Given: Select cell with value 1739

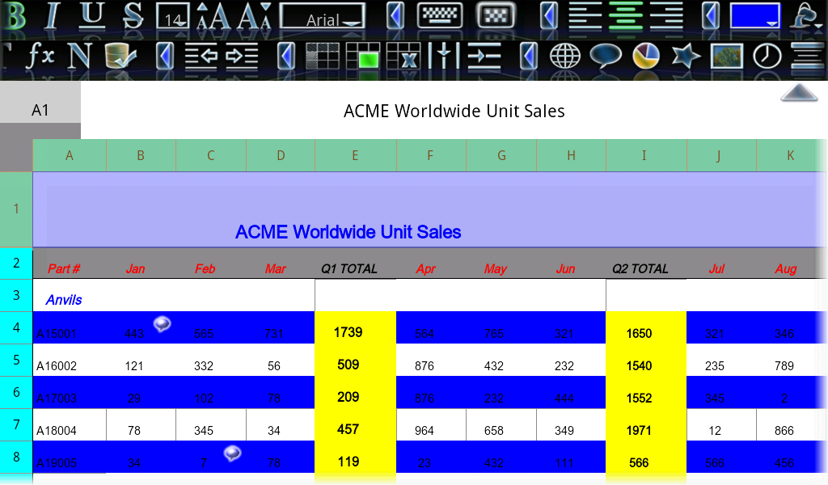Looking at the screenshot, I should pos(356,327).
